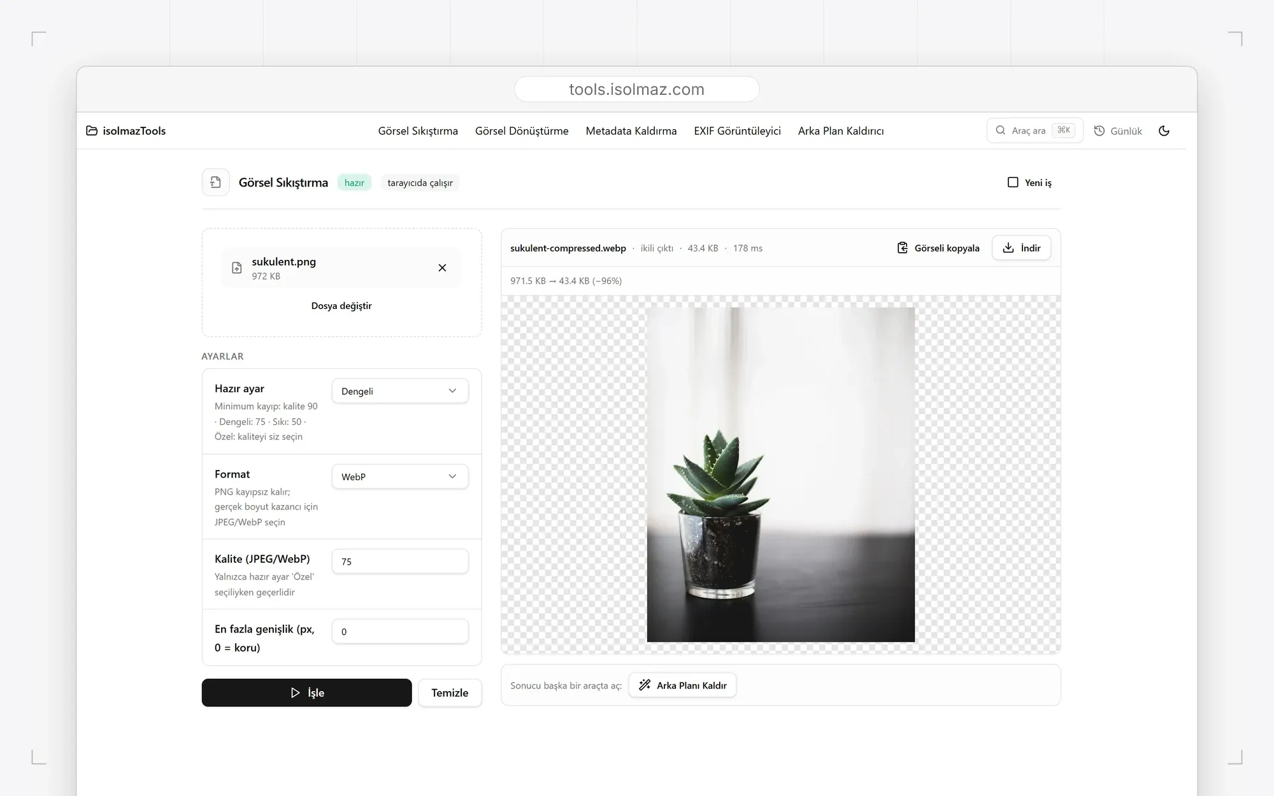Click the 971.5 KB → 43.4 KB size text
Image resolution: width=1274 pixels, height=796 pixels.
click(566, 281)
